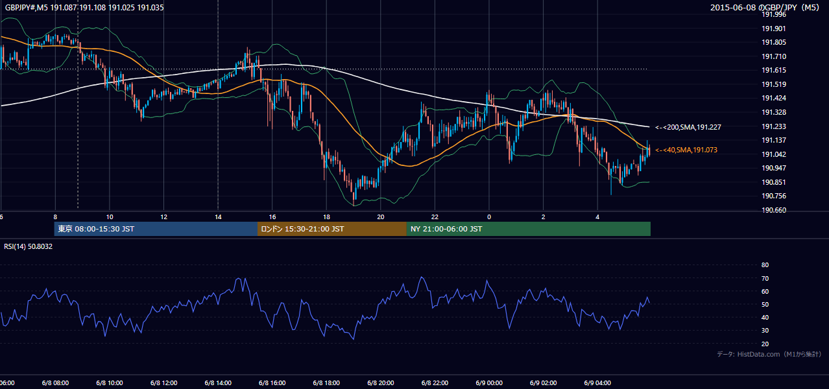829x389 pixels.
Task: Click RSI scale value 70
Action: point(765,278)
